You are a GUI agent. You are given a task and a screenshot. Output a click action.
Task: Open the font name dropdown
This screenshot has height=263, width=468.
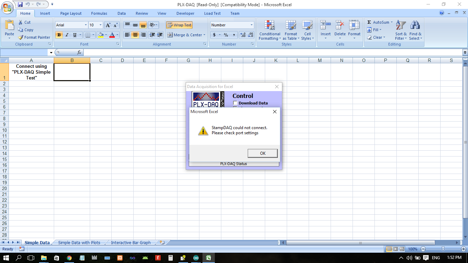tap(86, 25)
